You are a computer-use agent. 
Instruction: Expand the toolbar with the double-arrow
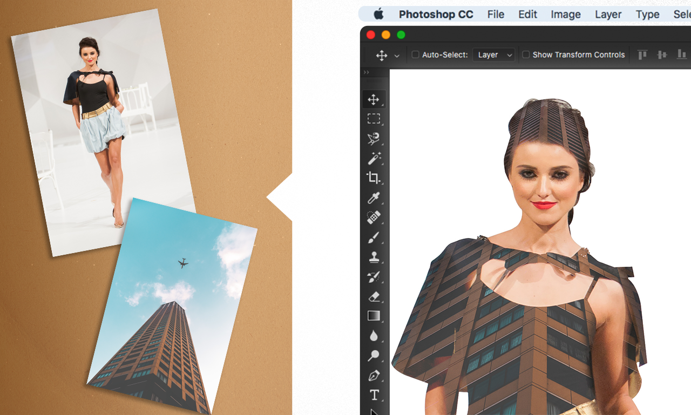[367, 72]
